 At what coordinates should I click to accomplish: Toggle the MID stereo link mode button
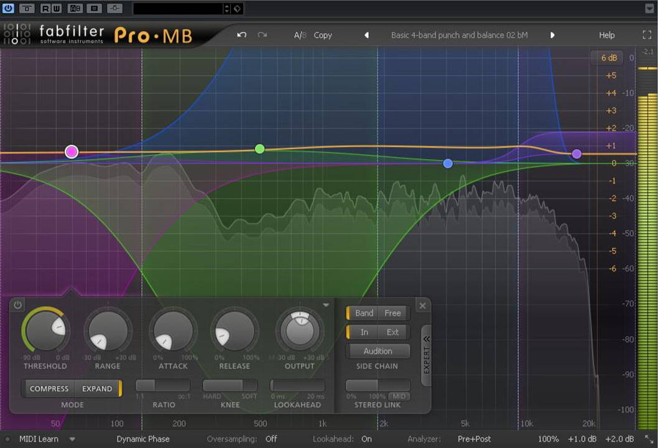click(399, 396)
